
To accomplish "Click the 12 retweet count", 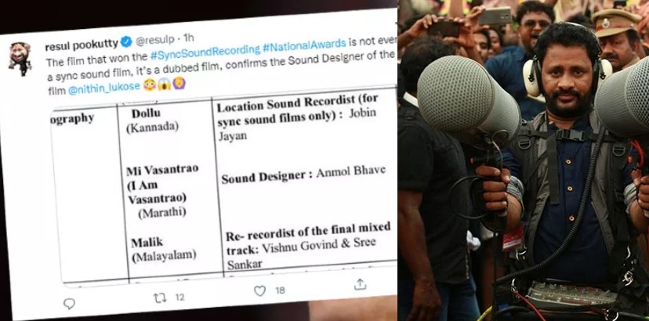I will tap(179, 297).
